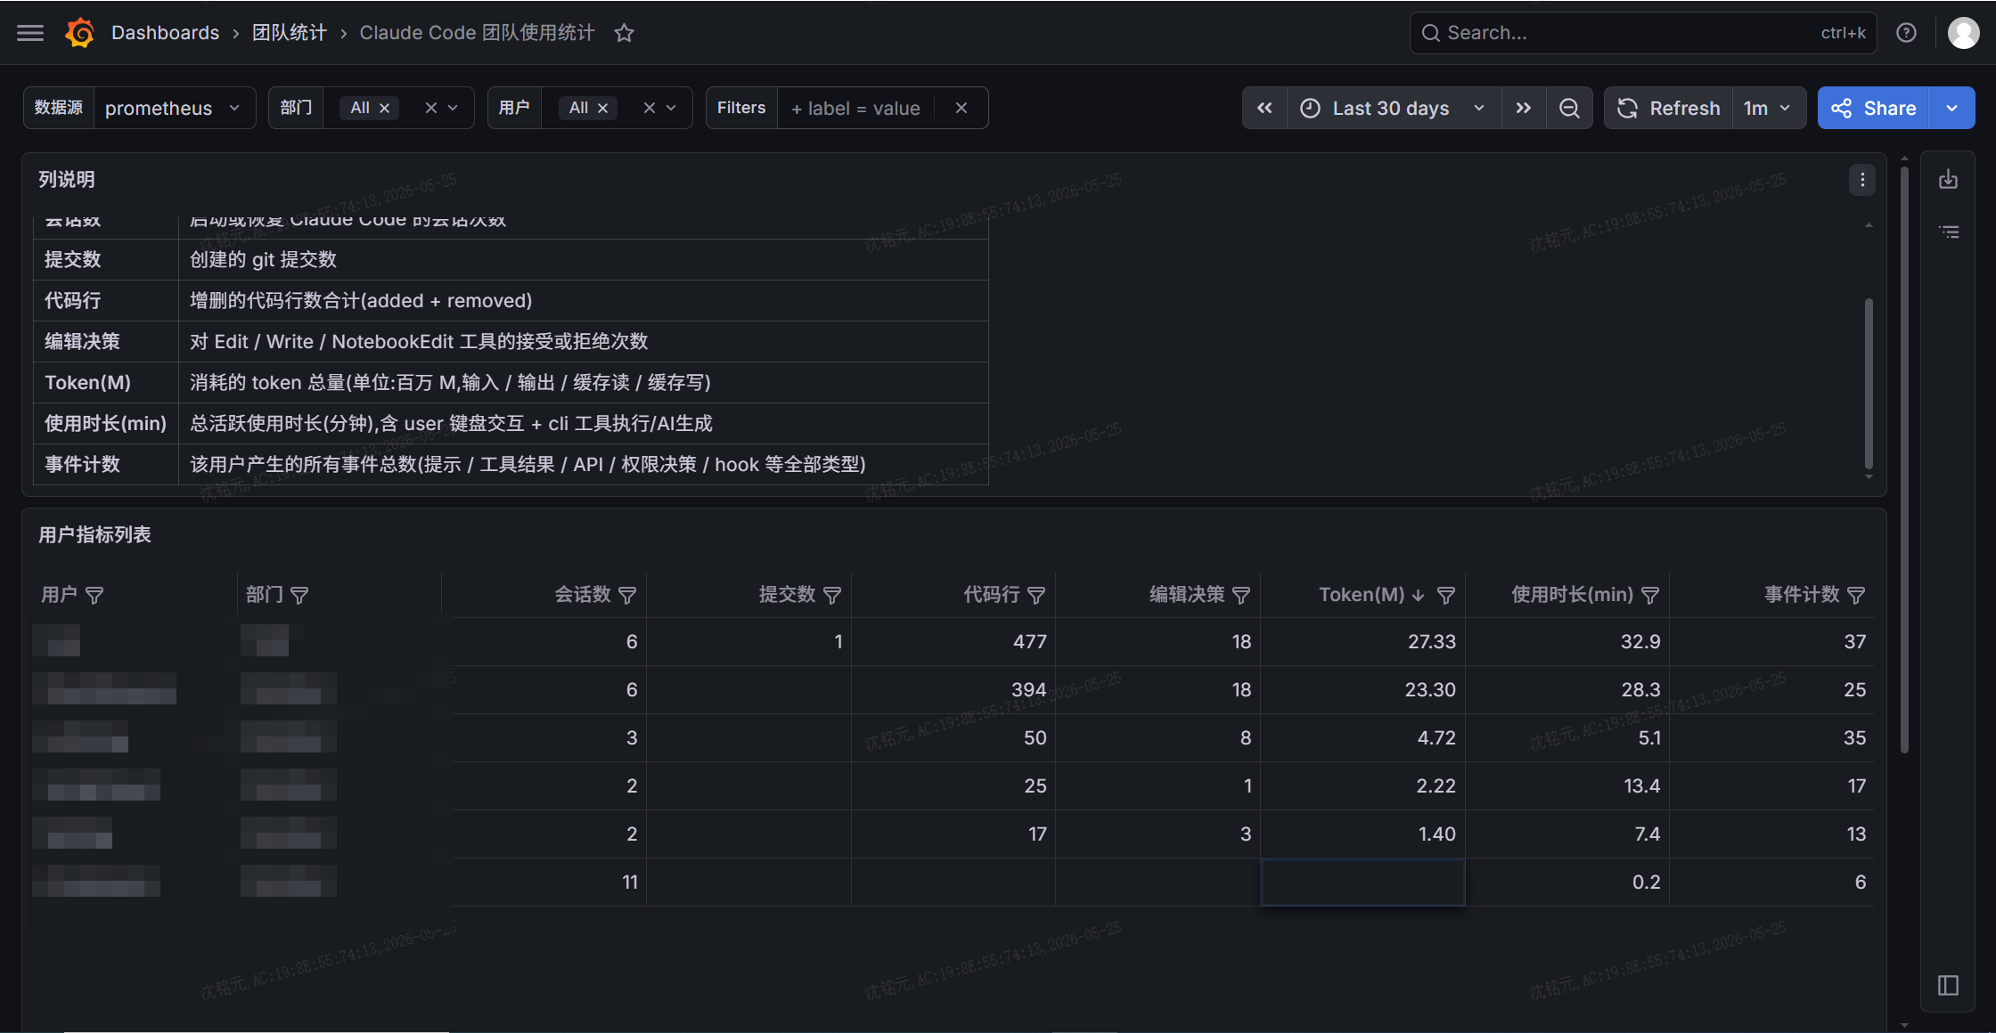Open the Last 30 days time picker

point(1394,108)
